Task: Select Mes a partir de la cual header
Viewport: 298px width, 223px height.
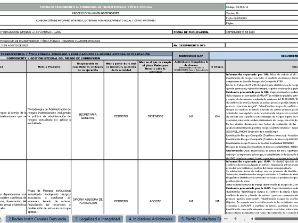Action: [121, 67]
